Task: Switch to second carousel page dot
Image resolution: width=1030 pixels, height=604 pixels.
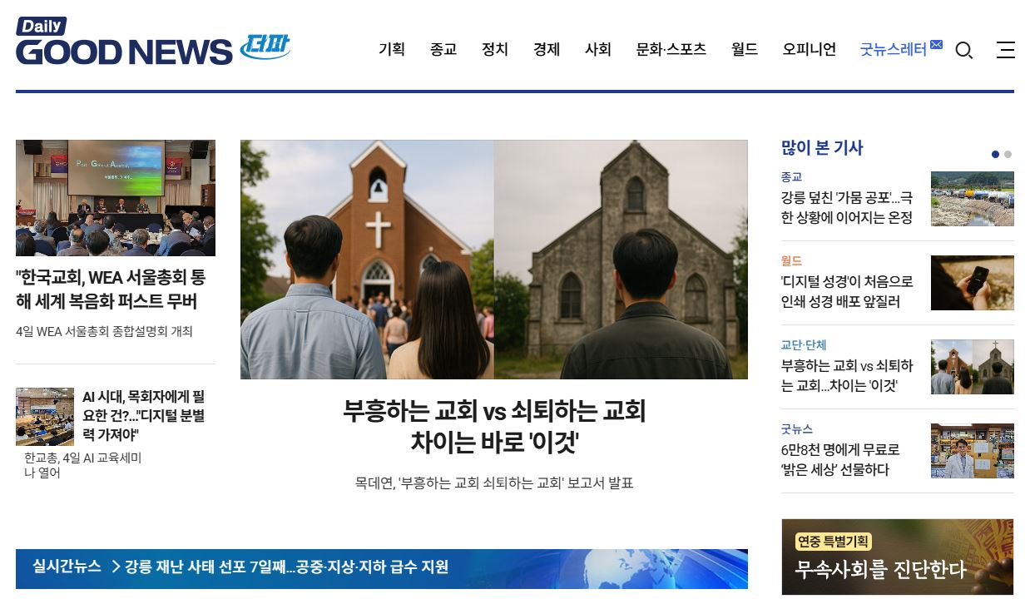Action: tap(1008, 154)
